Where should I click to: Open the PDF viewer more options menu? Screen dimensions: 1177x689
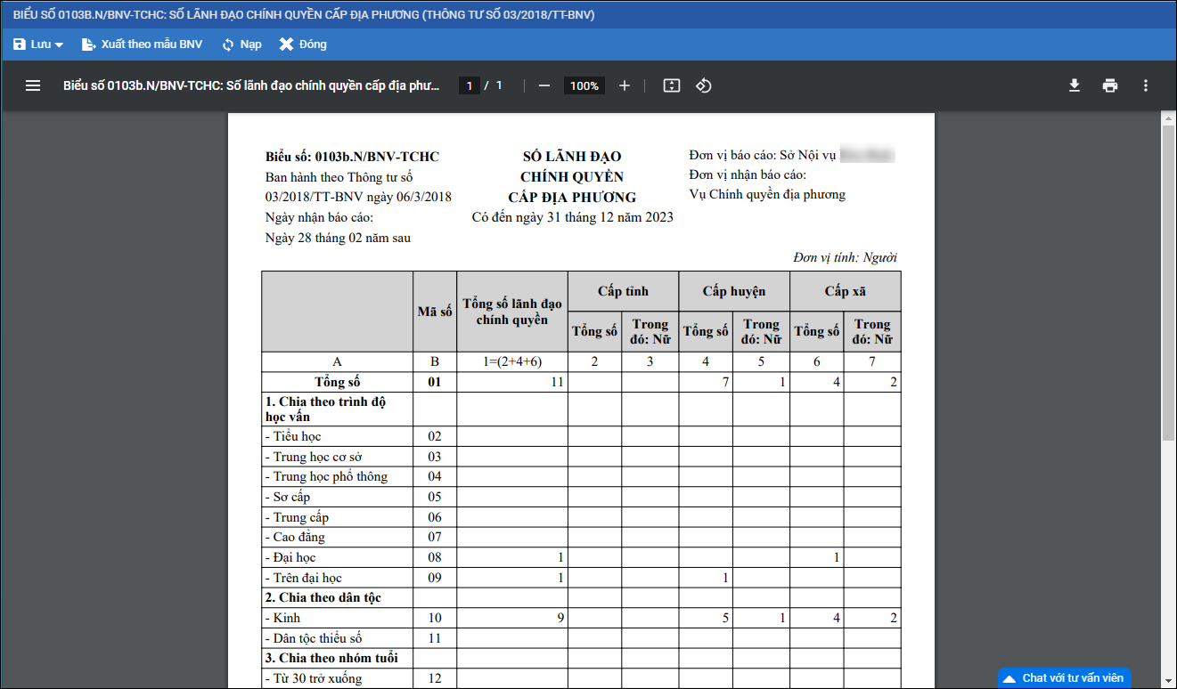1146,85
